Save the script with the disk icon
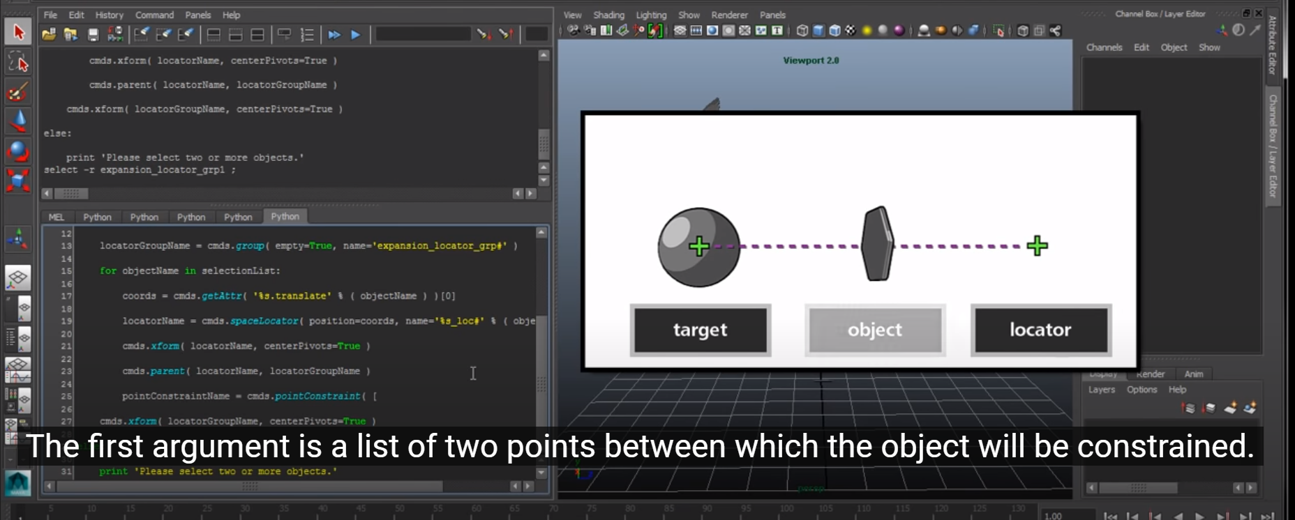1295x520 pixels. pos(93,34)
